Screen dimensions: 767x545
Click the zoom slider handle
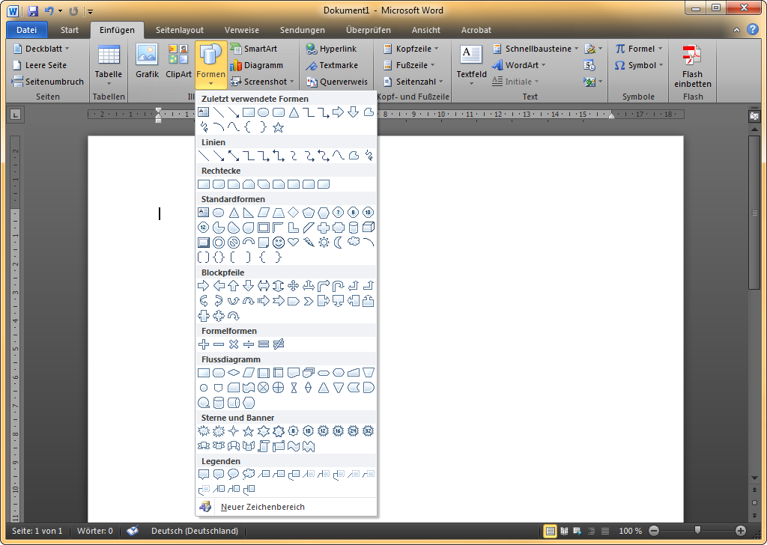click(697, 531)
